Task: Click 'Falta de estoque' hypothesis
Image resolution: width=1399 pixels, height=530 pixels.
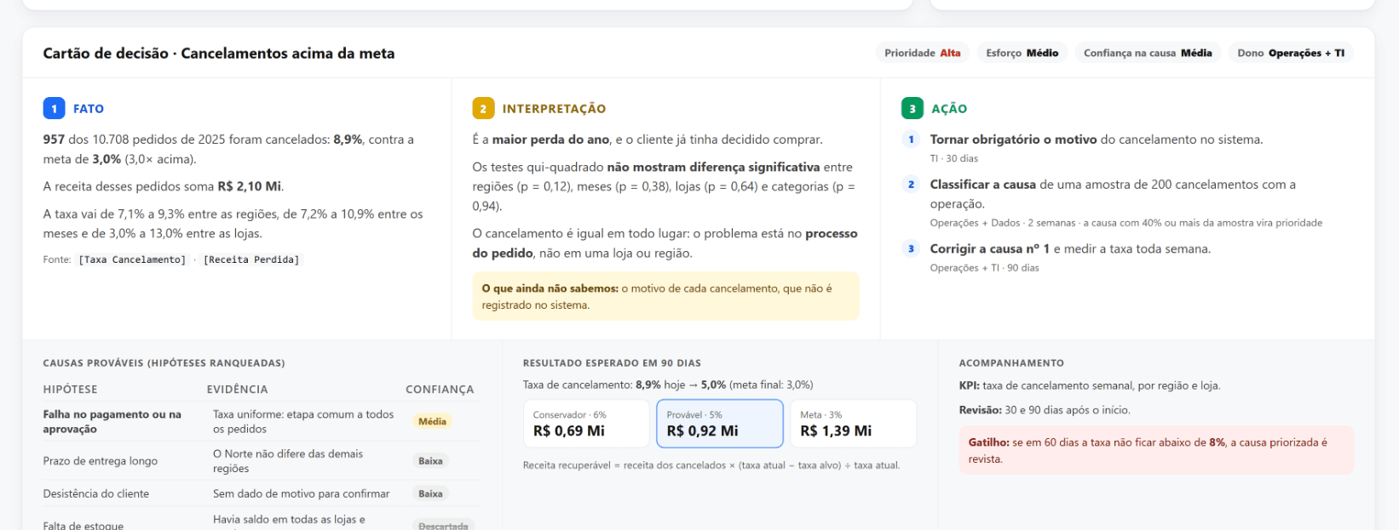Action: [83, 526]
